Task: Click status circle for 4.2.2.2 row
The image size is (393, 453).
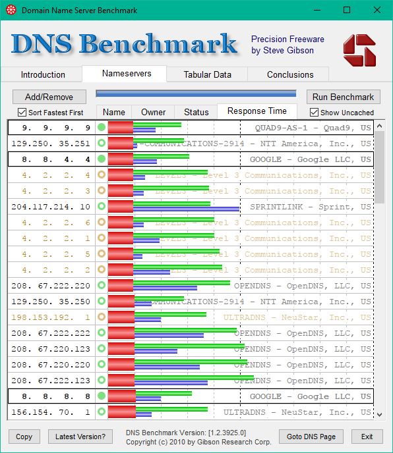Action: pyautogui.click(x=102, y=269)
